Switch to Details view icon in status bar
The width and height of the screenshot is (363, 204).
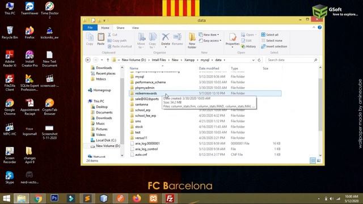click(313, 160)
